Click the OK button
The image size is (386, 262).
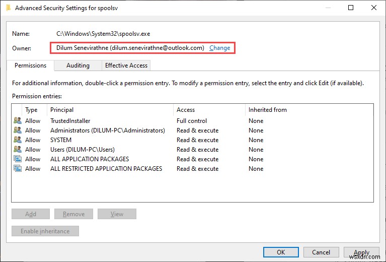click(x=281, y=252)
